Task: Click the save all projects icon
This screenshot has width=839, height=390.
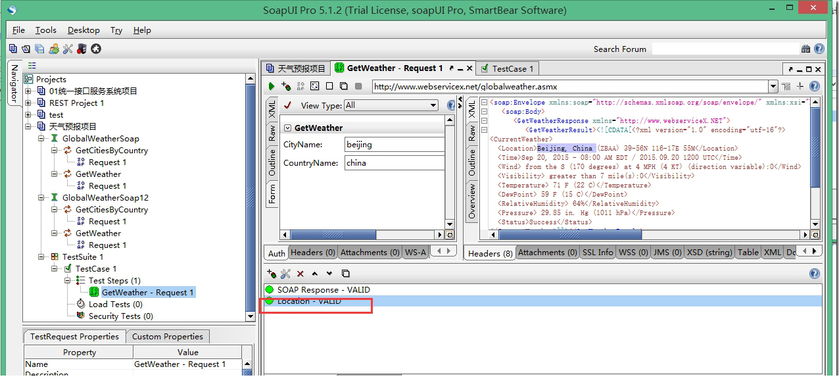Action: point(39,49)
